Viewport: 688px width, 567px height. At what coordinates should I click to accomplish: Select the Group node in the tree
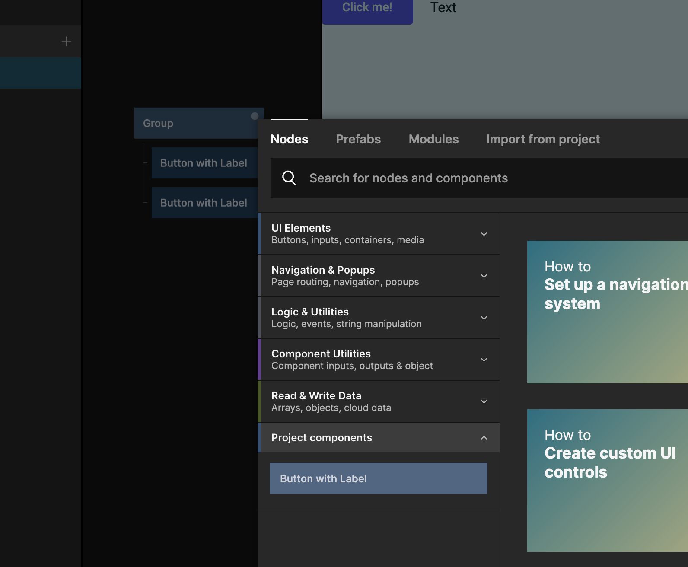(x=194, y=123)
